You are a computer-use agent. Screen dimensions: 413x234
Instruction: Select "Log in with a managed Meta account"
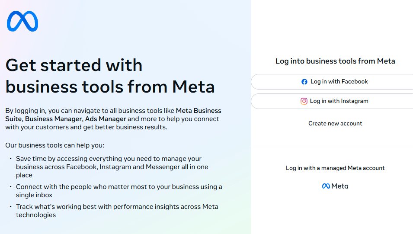[x=335, y=168]
